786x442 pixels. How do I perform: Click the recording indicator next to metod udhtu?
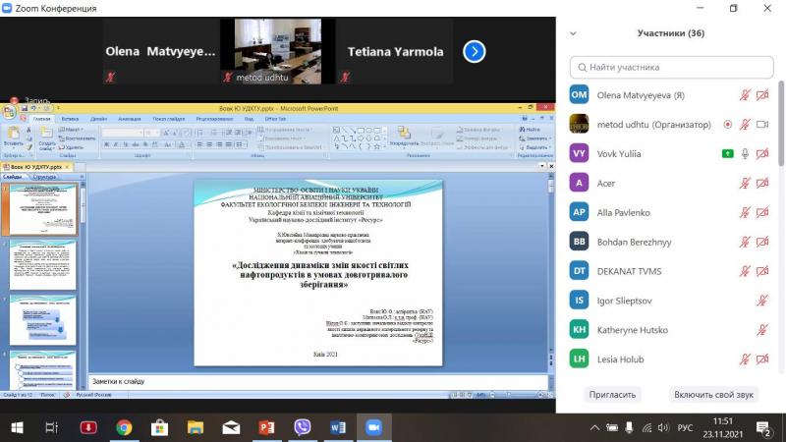pyautogui.click(x=728, y=125)
